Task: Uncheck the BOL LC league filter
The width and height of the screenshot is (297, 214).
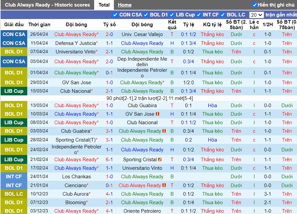Action: (223, 15)
